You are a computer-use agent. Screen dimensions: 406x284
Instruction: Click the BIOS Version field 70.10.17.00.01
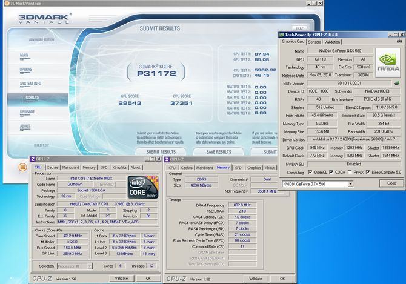click(349, 84)
